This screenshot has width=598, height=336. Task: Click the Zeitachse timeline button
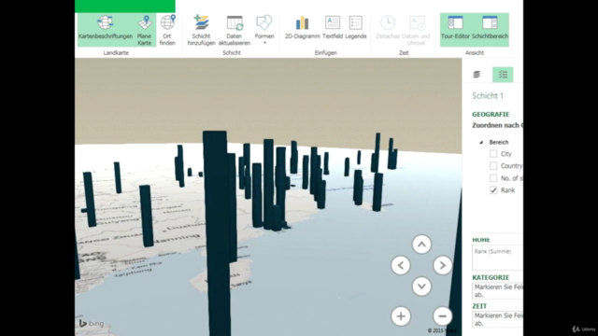[388, 27]
